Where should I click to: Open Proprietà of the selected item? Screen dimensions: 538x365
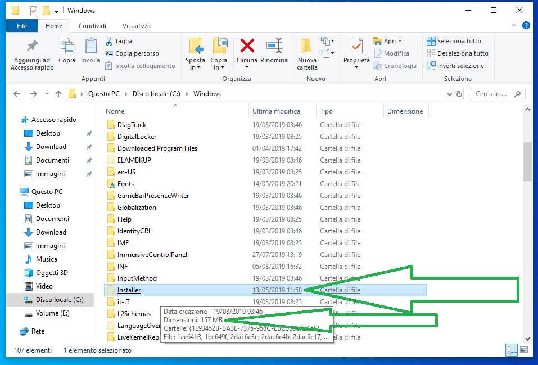356,53
